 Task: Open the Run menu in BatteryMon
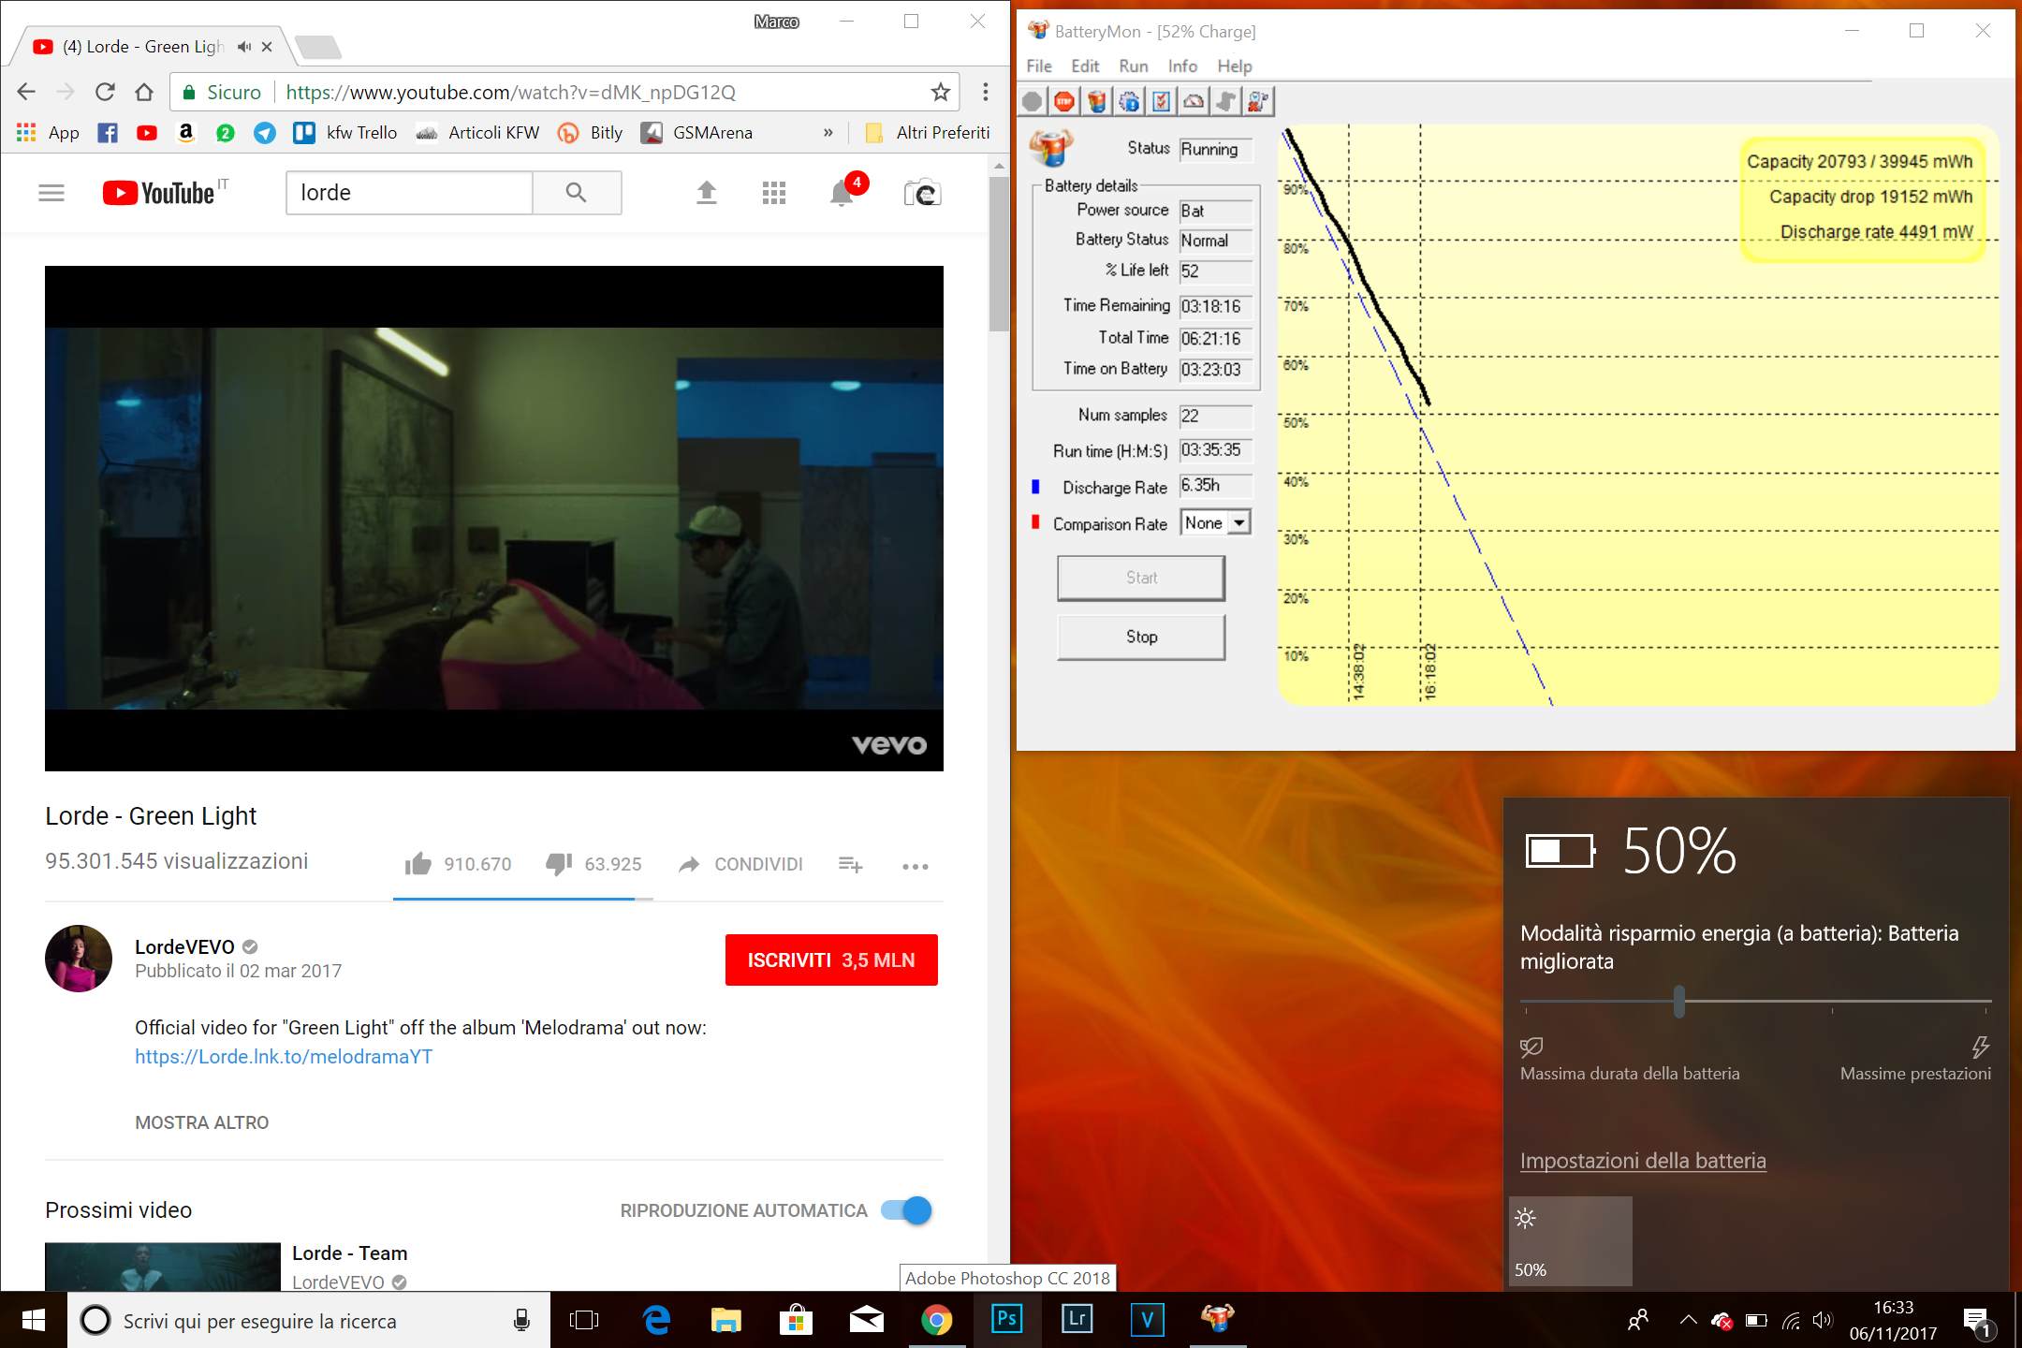click(x=1134, y=66)
